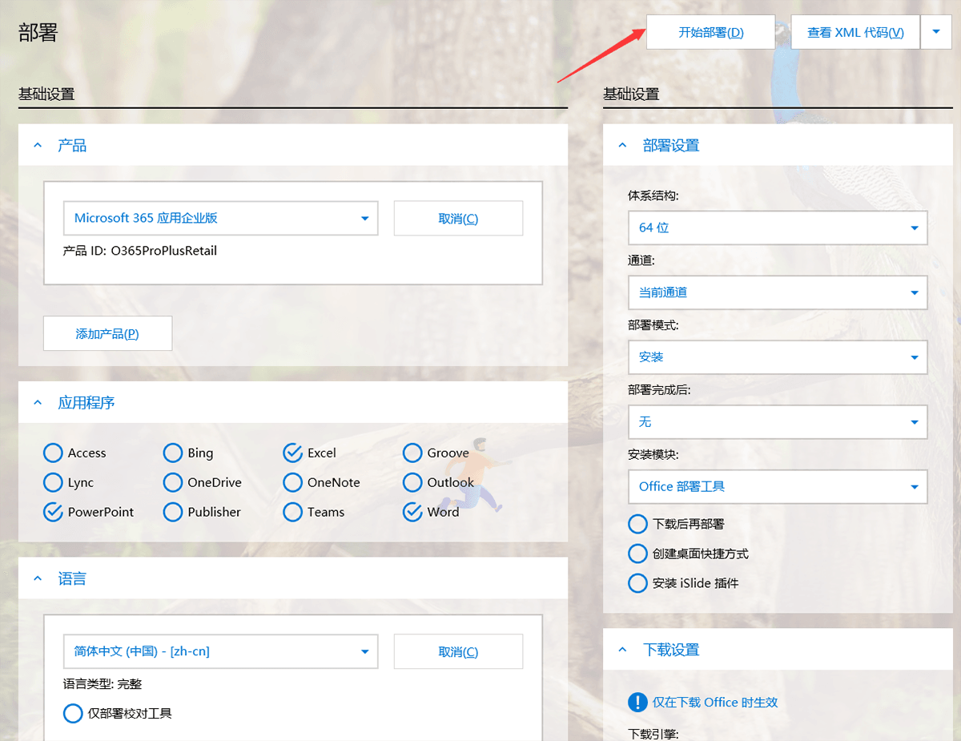Enable the Lync application checkbox

(53, 483)
